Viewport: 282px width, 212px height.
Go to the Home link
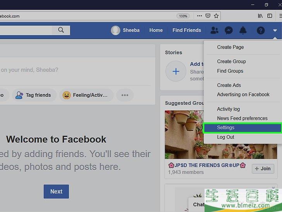click(x=156, y=30)
